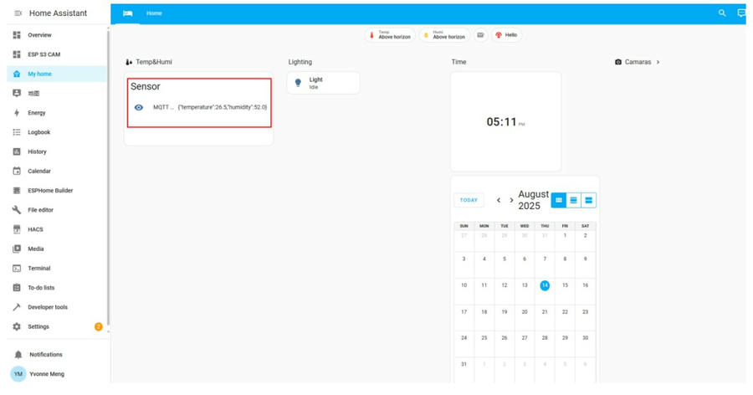Select date 9 in the calendar

585,259
